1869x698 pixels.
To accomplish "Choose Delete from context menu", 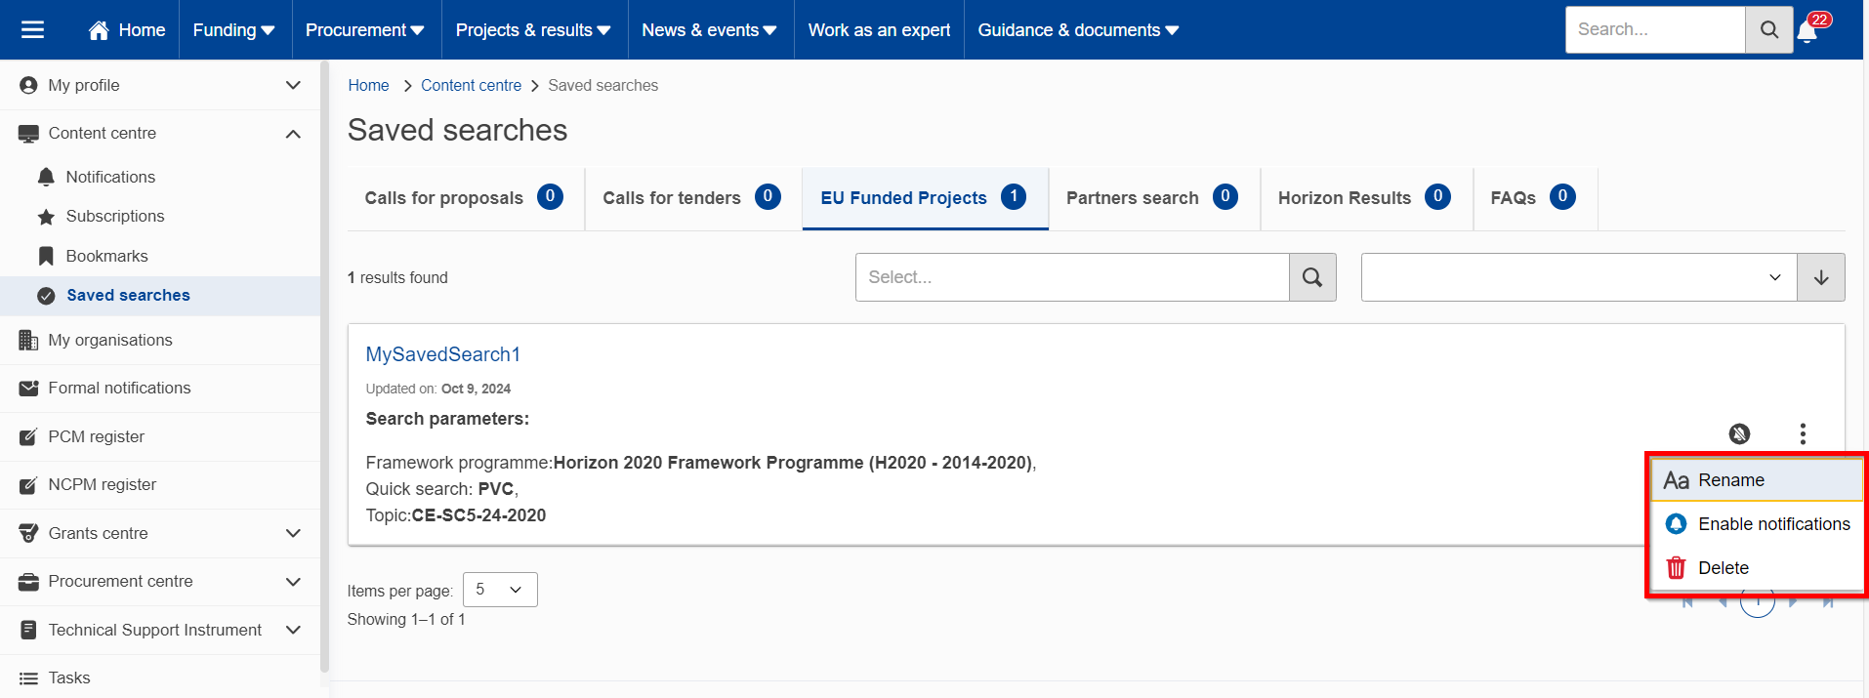I will point(1757,568).
